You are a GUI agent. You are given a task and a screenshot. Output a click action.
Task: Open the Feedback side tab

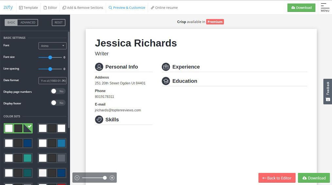click(327, 91)
